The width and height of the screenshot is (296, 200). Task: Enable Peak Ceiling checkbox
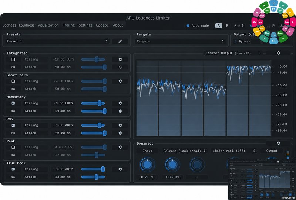13,147
